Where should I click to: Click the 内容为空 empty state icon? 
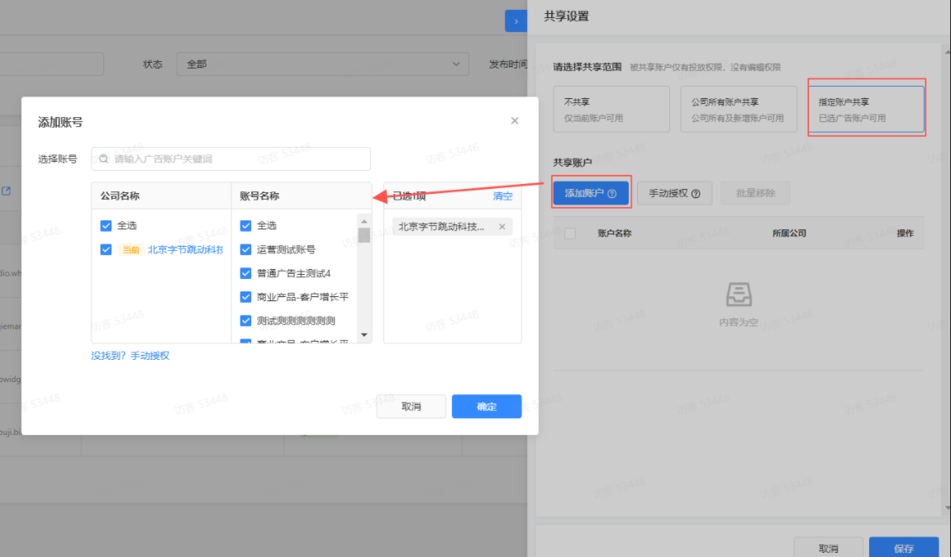[x=738, y=295]
